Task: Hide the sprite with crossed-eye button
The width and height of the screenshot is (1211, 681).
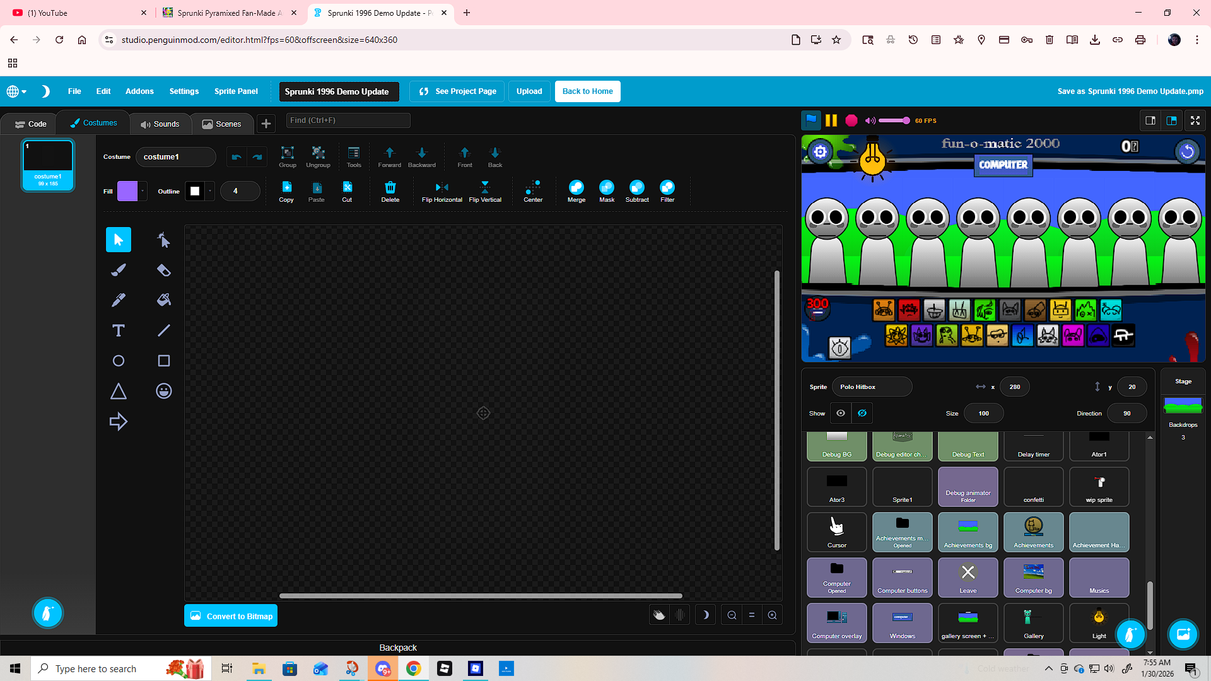Action: point(862,413)
